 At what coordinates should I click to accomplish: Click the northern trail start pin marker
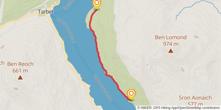coord(97,4)
